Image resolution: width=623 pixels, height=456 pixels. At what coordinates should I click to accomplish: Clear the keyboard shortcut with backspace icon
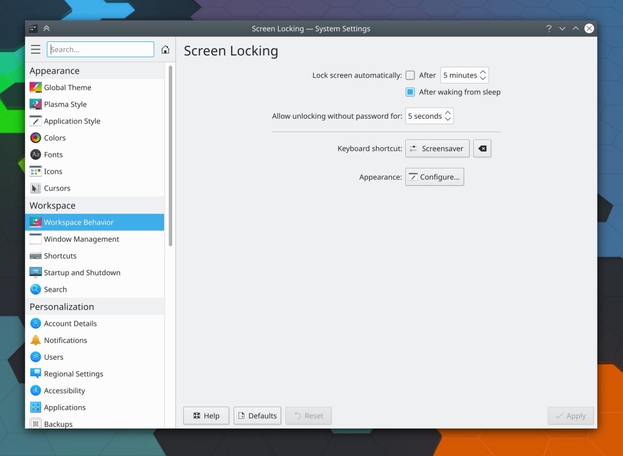click(482, 149)
